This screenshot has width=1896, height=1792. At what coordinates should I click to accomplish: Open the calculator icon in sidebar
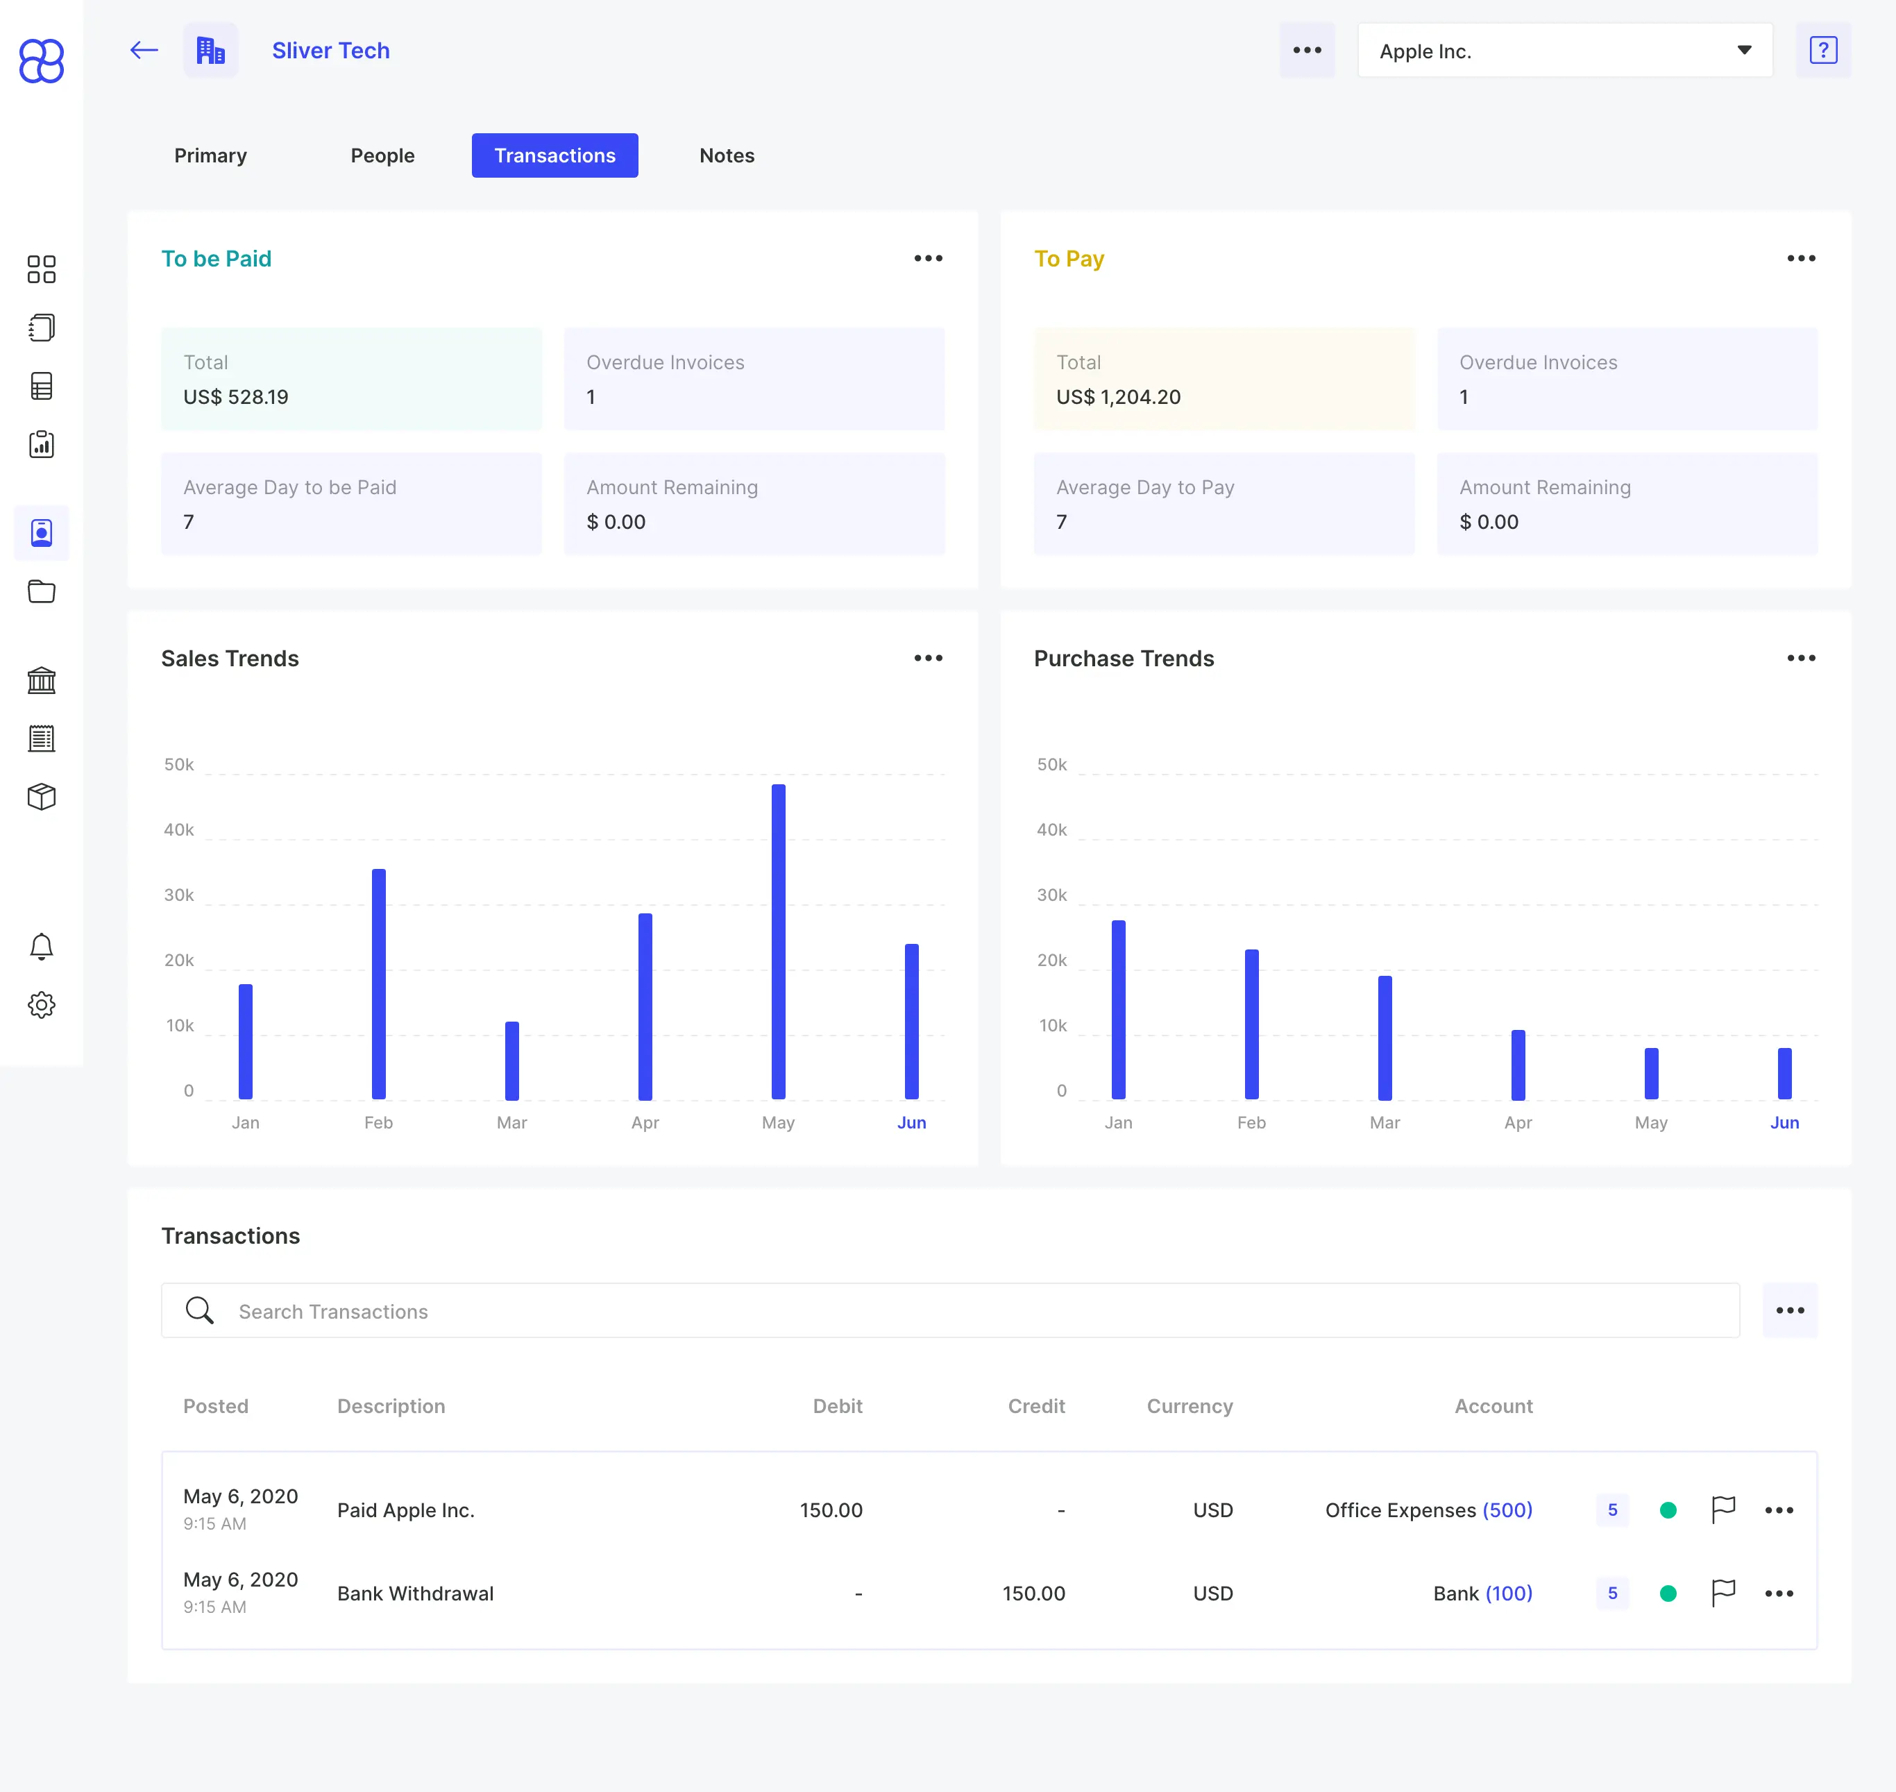[41, 386]
